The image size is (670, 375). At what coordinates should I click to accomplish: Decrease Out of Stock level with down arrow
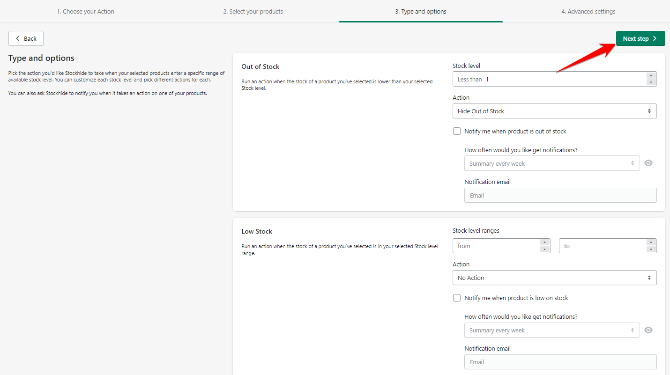651,82
